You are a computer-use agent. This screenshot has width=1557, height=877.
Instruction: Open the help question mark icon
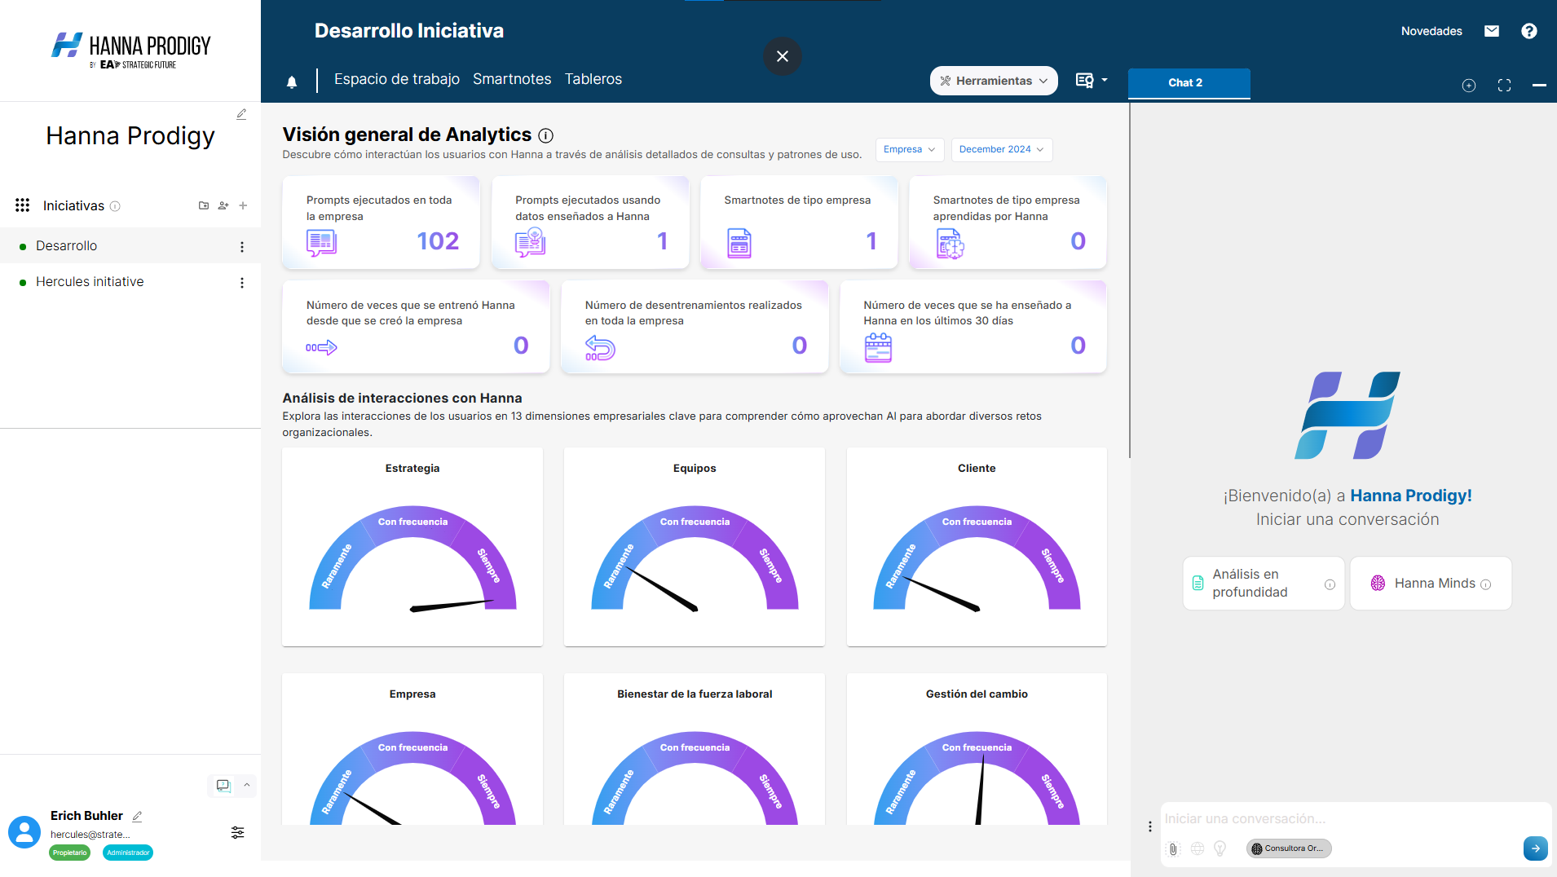click(x=1529, y=31)
